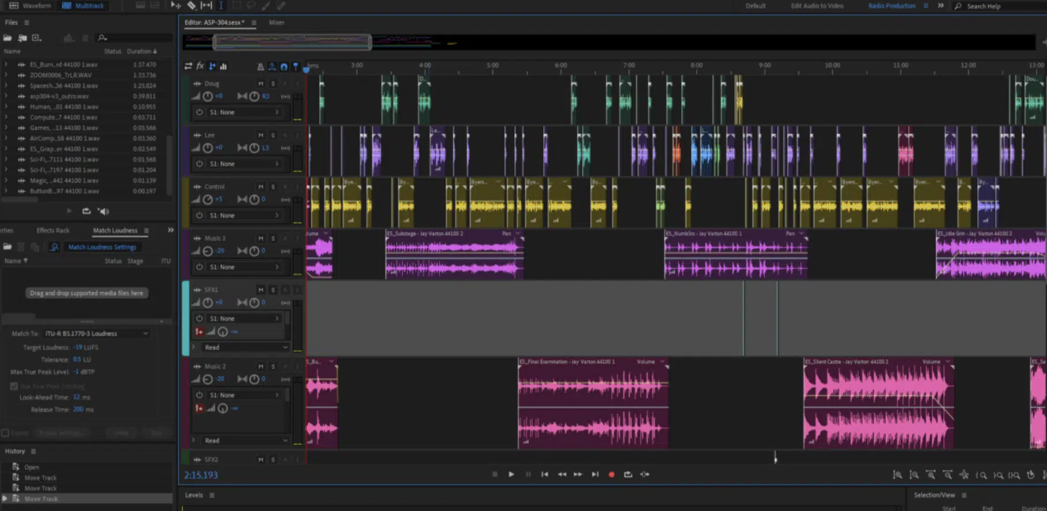This screenshot has width=1047, height=511.
Task: Click Zoom In Amplitude icon
Action: click(898, 475)
